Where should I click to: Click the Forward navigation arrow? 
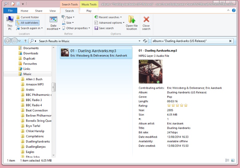pos(14,41)
